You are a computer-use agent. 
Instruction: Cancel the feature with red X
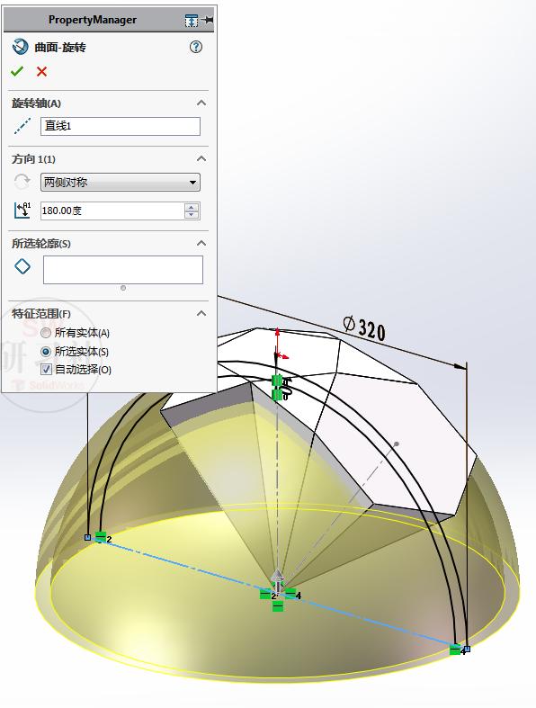tap(42, 71)
